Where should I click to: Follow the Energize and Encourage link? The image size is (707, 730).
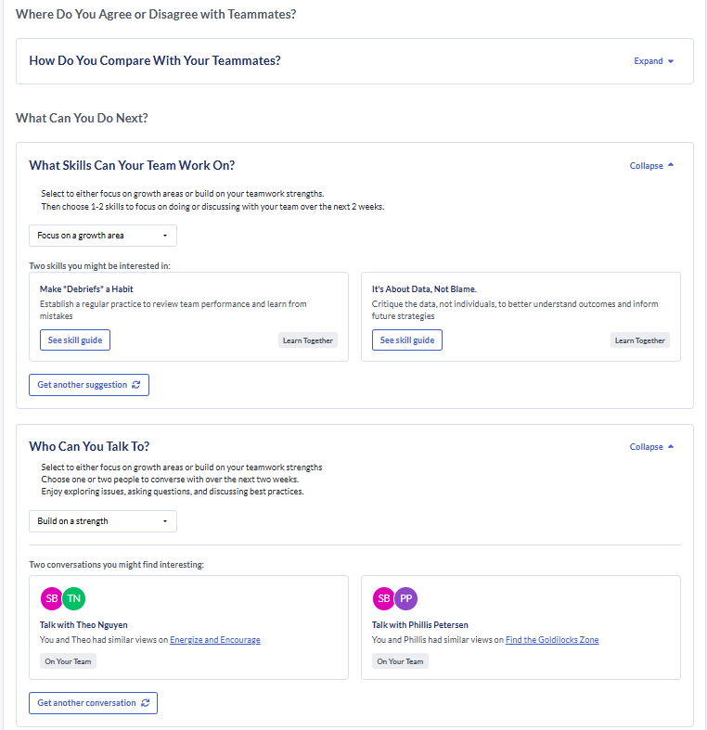[215, 640]
